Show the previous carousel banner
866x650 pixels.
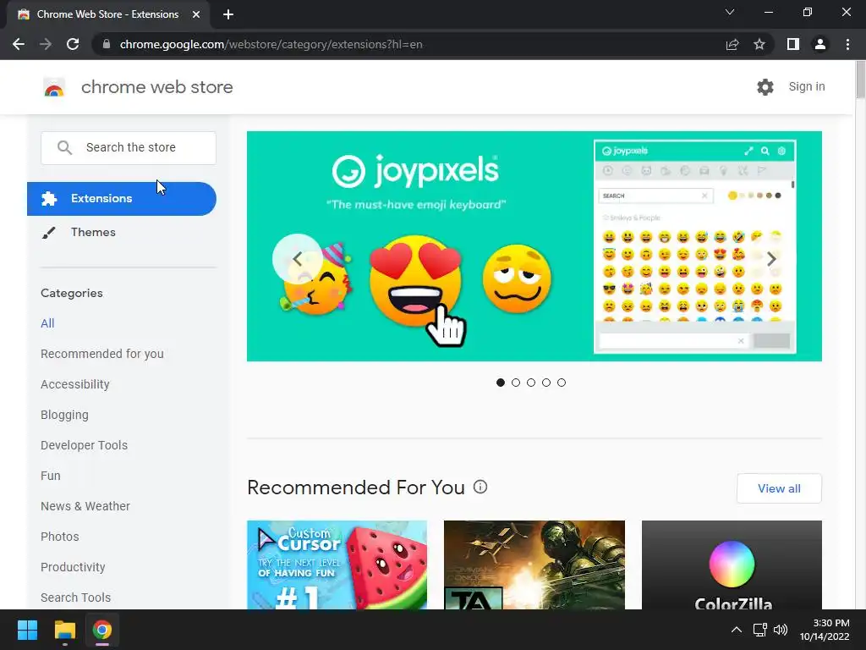click(297, 259)
